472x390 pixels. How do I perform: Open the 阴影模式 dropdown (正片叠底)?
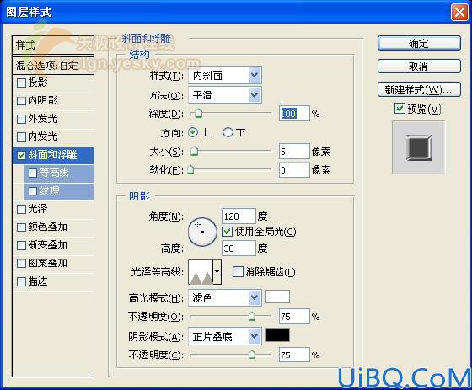(x=225, y=336)
